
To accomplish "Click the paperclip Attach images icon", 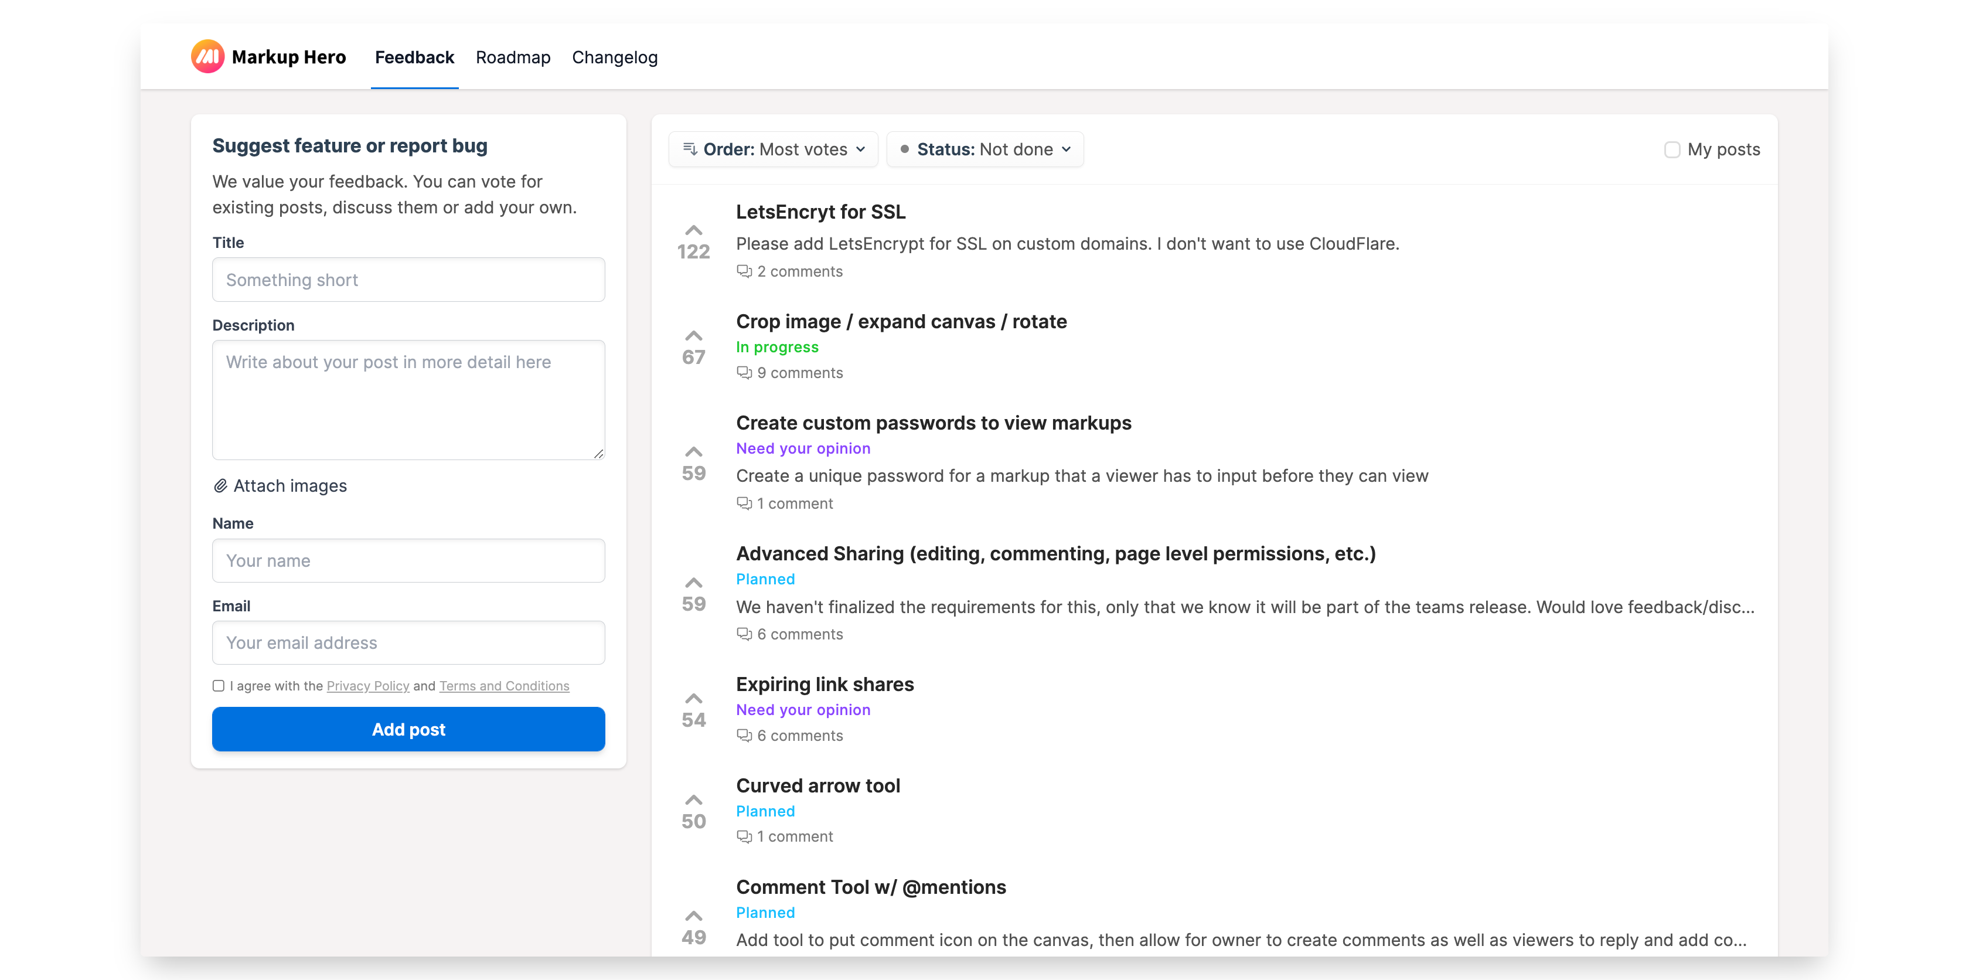I will click(220, 486).
